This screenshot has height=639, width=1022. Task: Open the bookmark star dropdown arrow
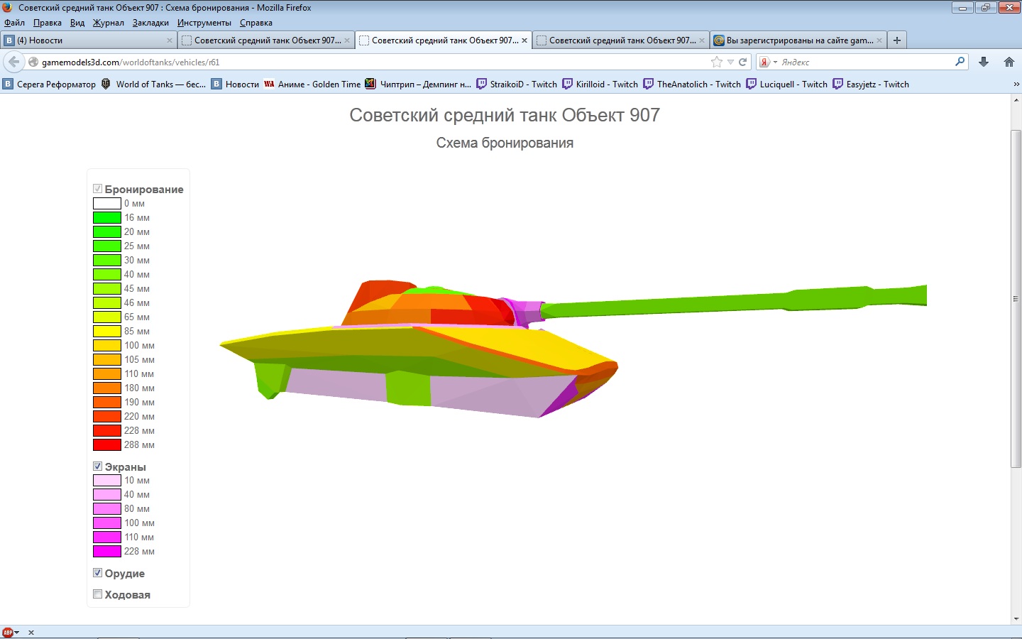pos(730,62)
